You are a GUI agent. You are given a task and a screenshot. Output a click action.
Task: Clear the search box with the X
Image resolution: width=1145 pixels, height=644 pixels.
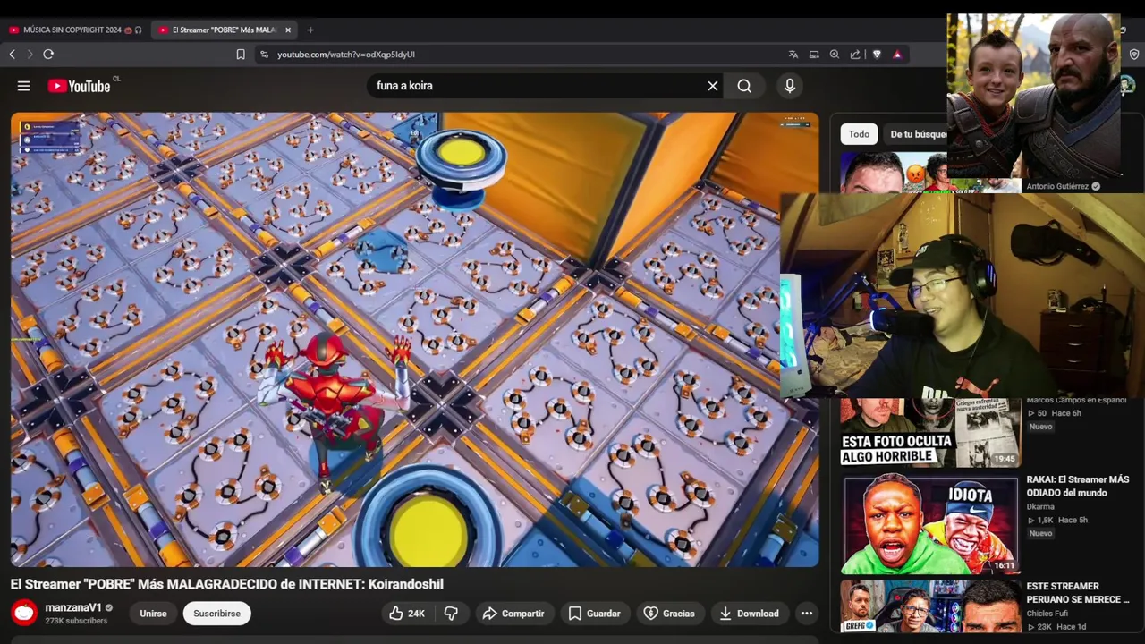[713, 86]
